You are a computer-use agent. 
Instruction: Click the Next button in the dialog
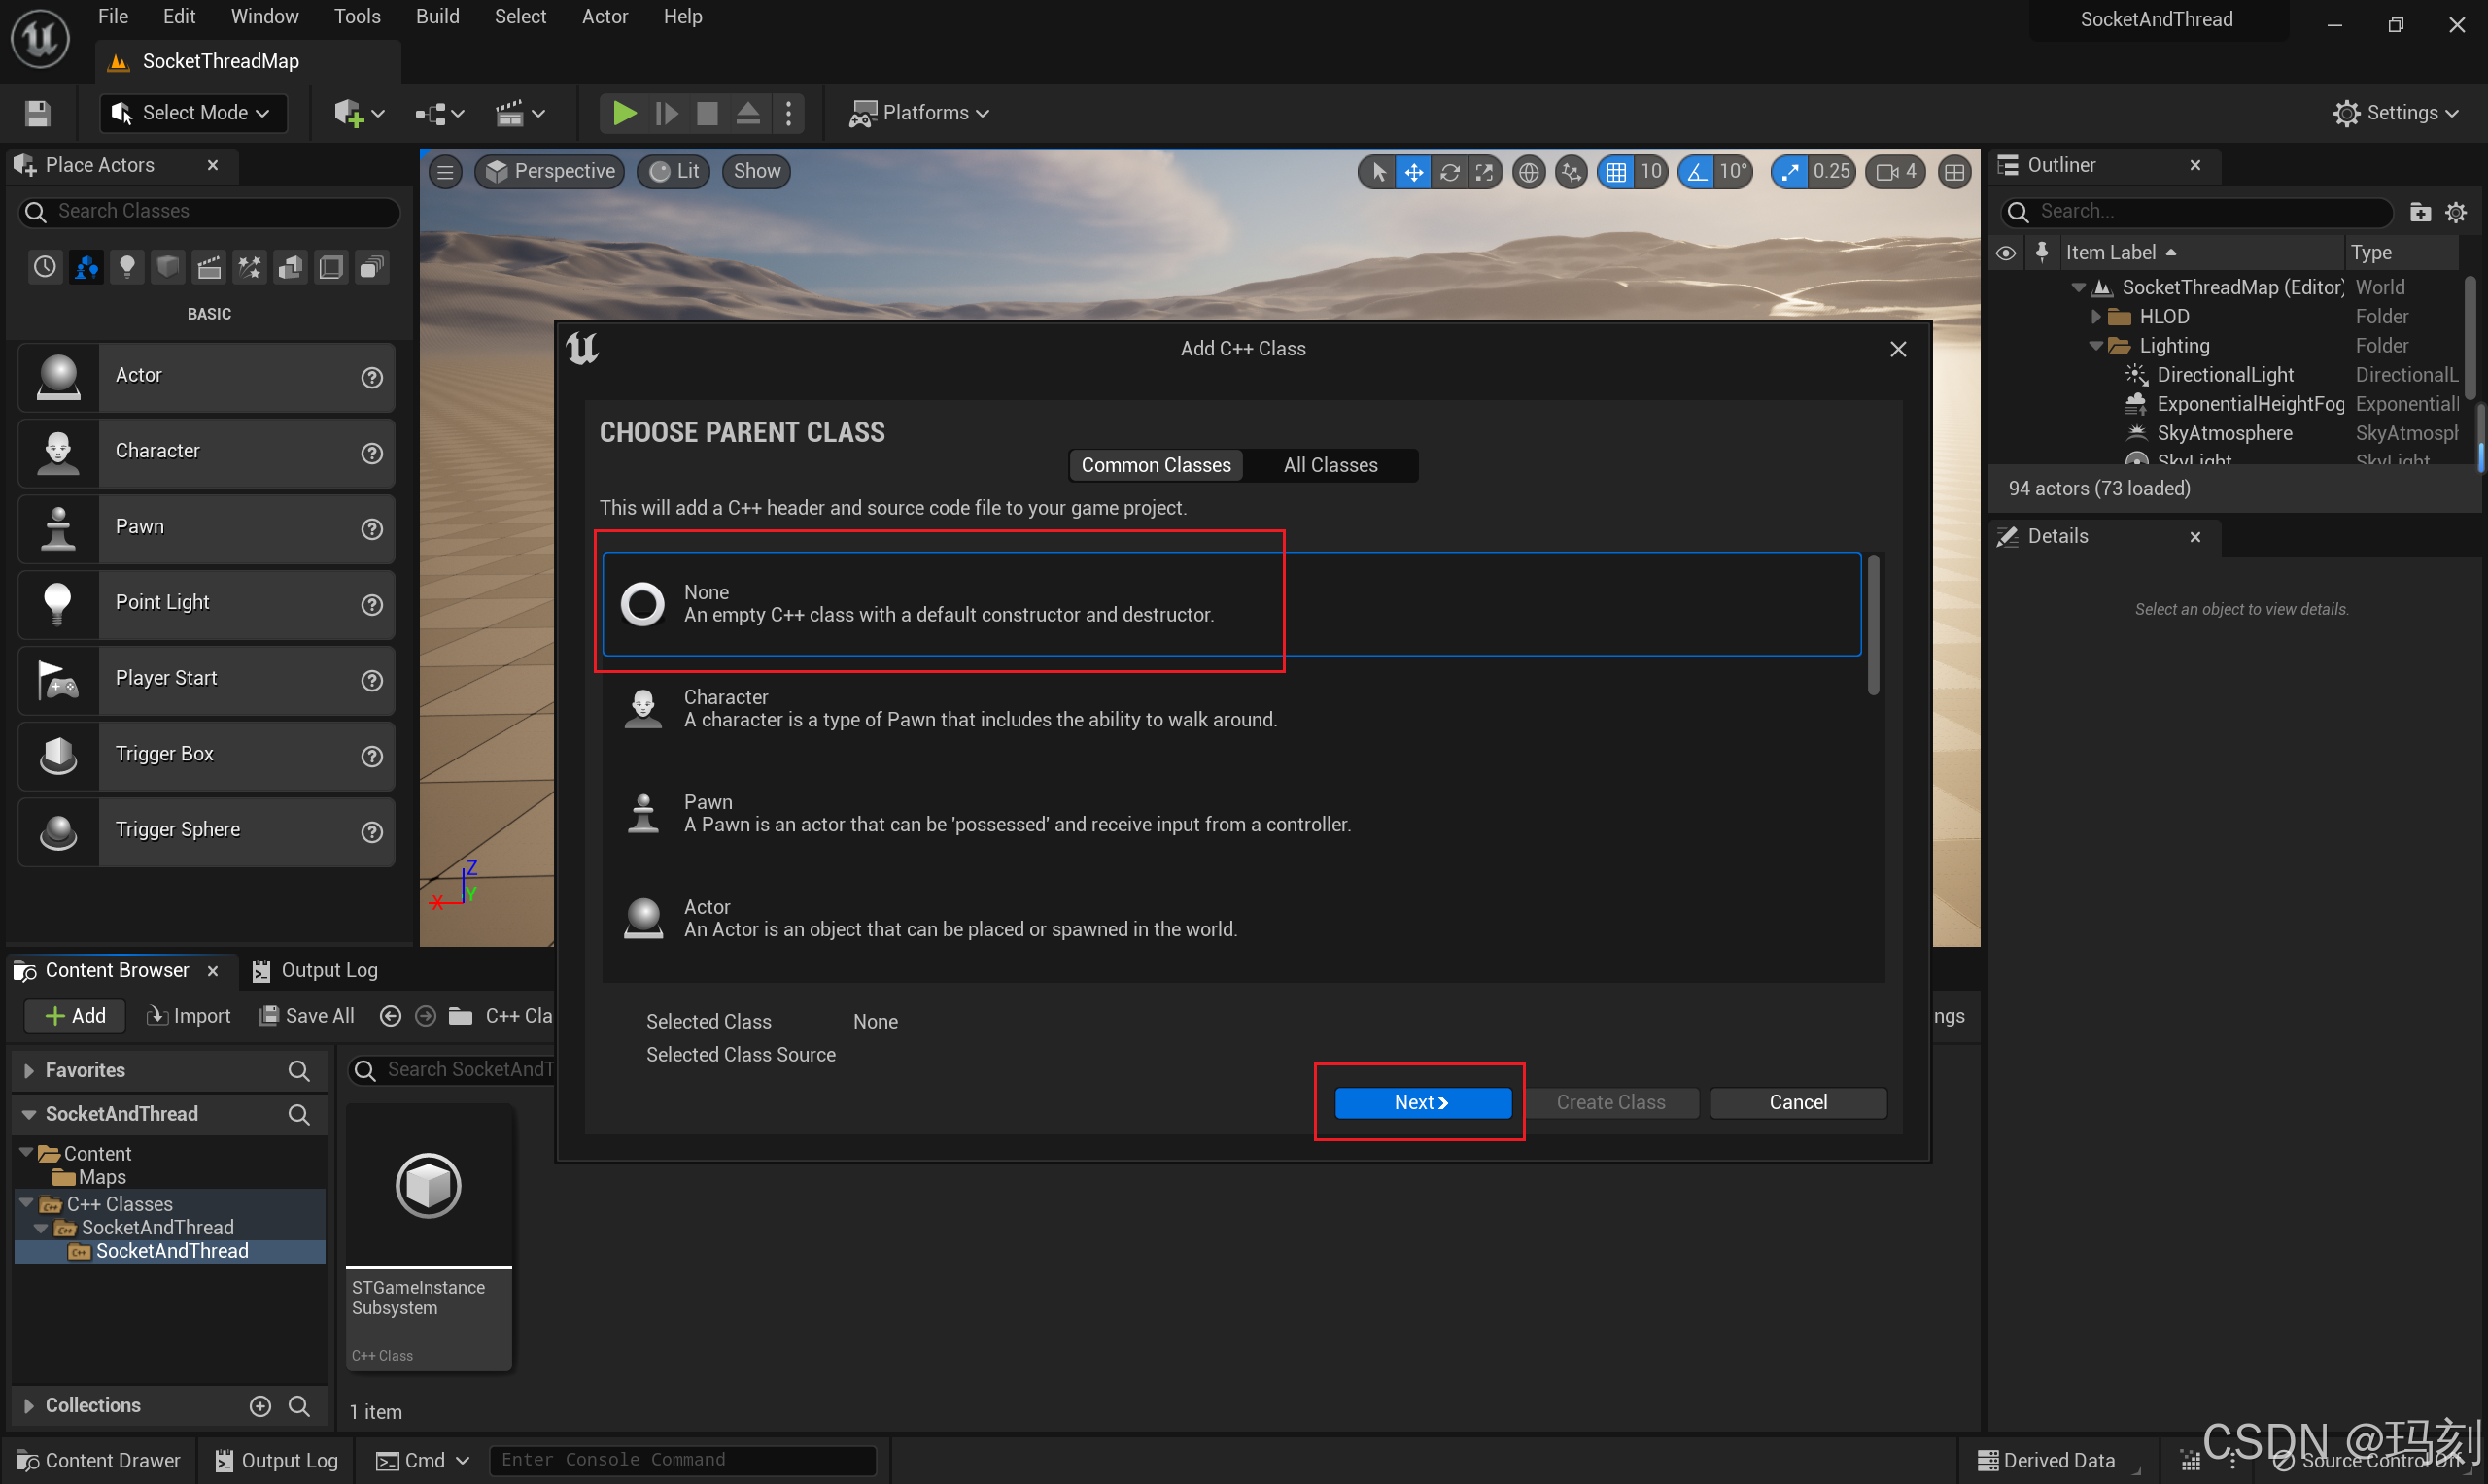point(1422,1102)
